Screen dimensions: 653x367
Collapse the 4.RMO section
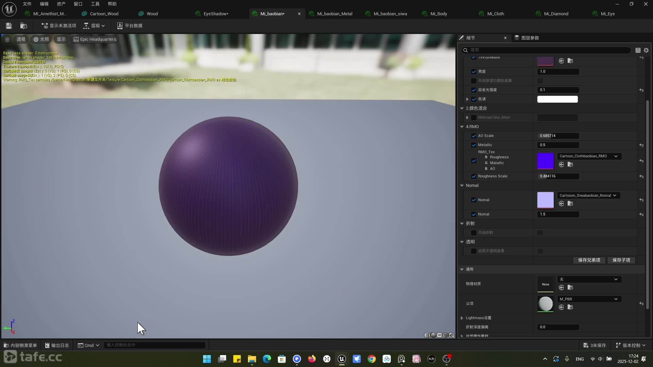(x=462, y=127)
